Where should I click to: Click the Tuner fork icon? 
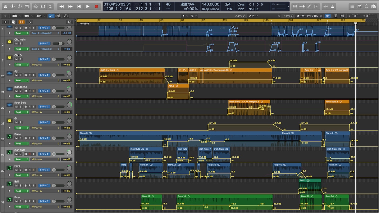(x=309, y=6)
